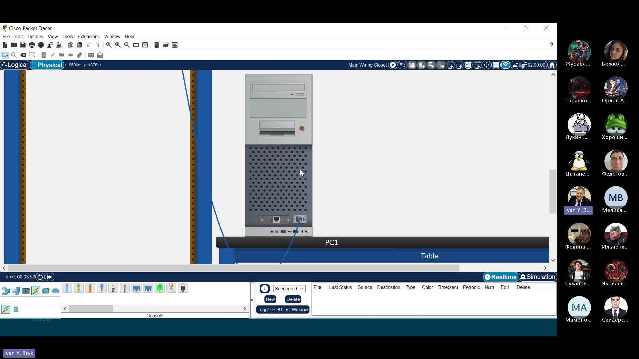Open the Options menu
Viewport: 639px width, 359px height.
click(x=35, y=37)
